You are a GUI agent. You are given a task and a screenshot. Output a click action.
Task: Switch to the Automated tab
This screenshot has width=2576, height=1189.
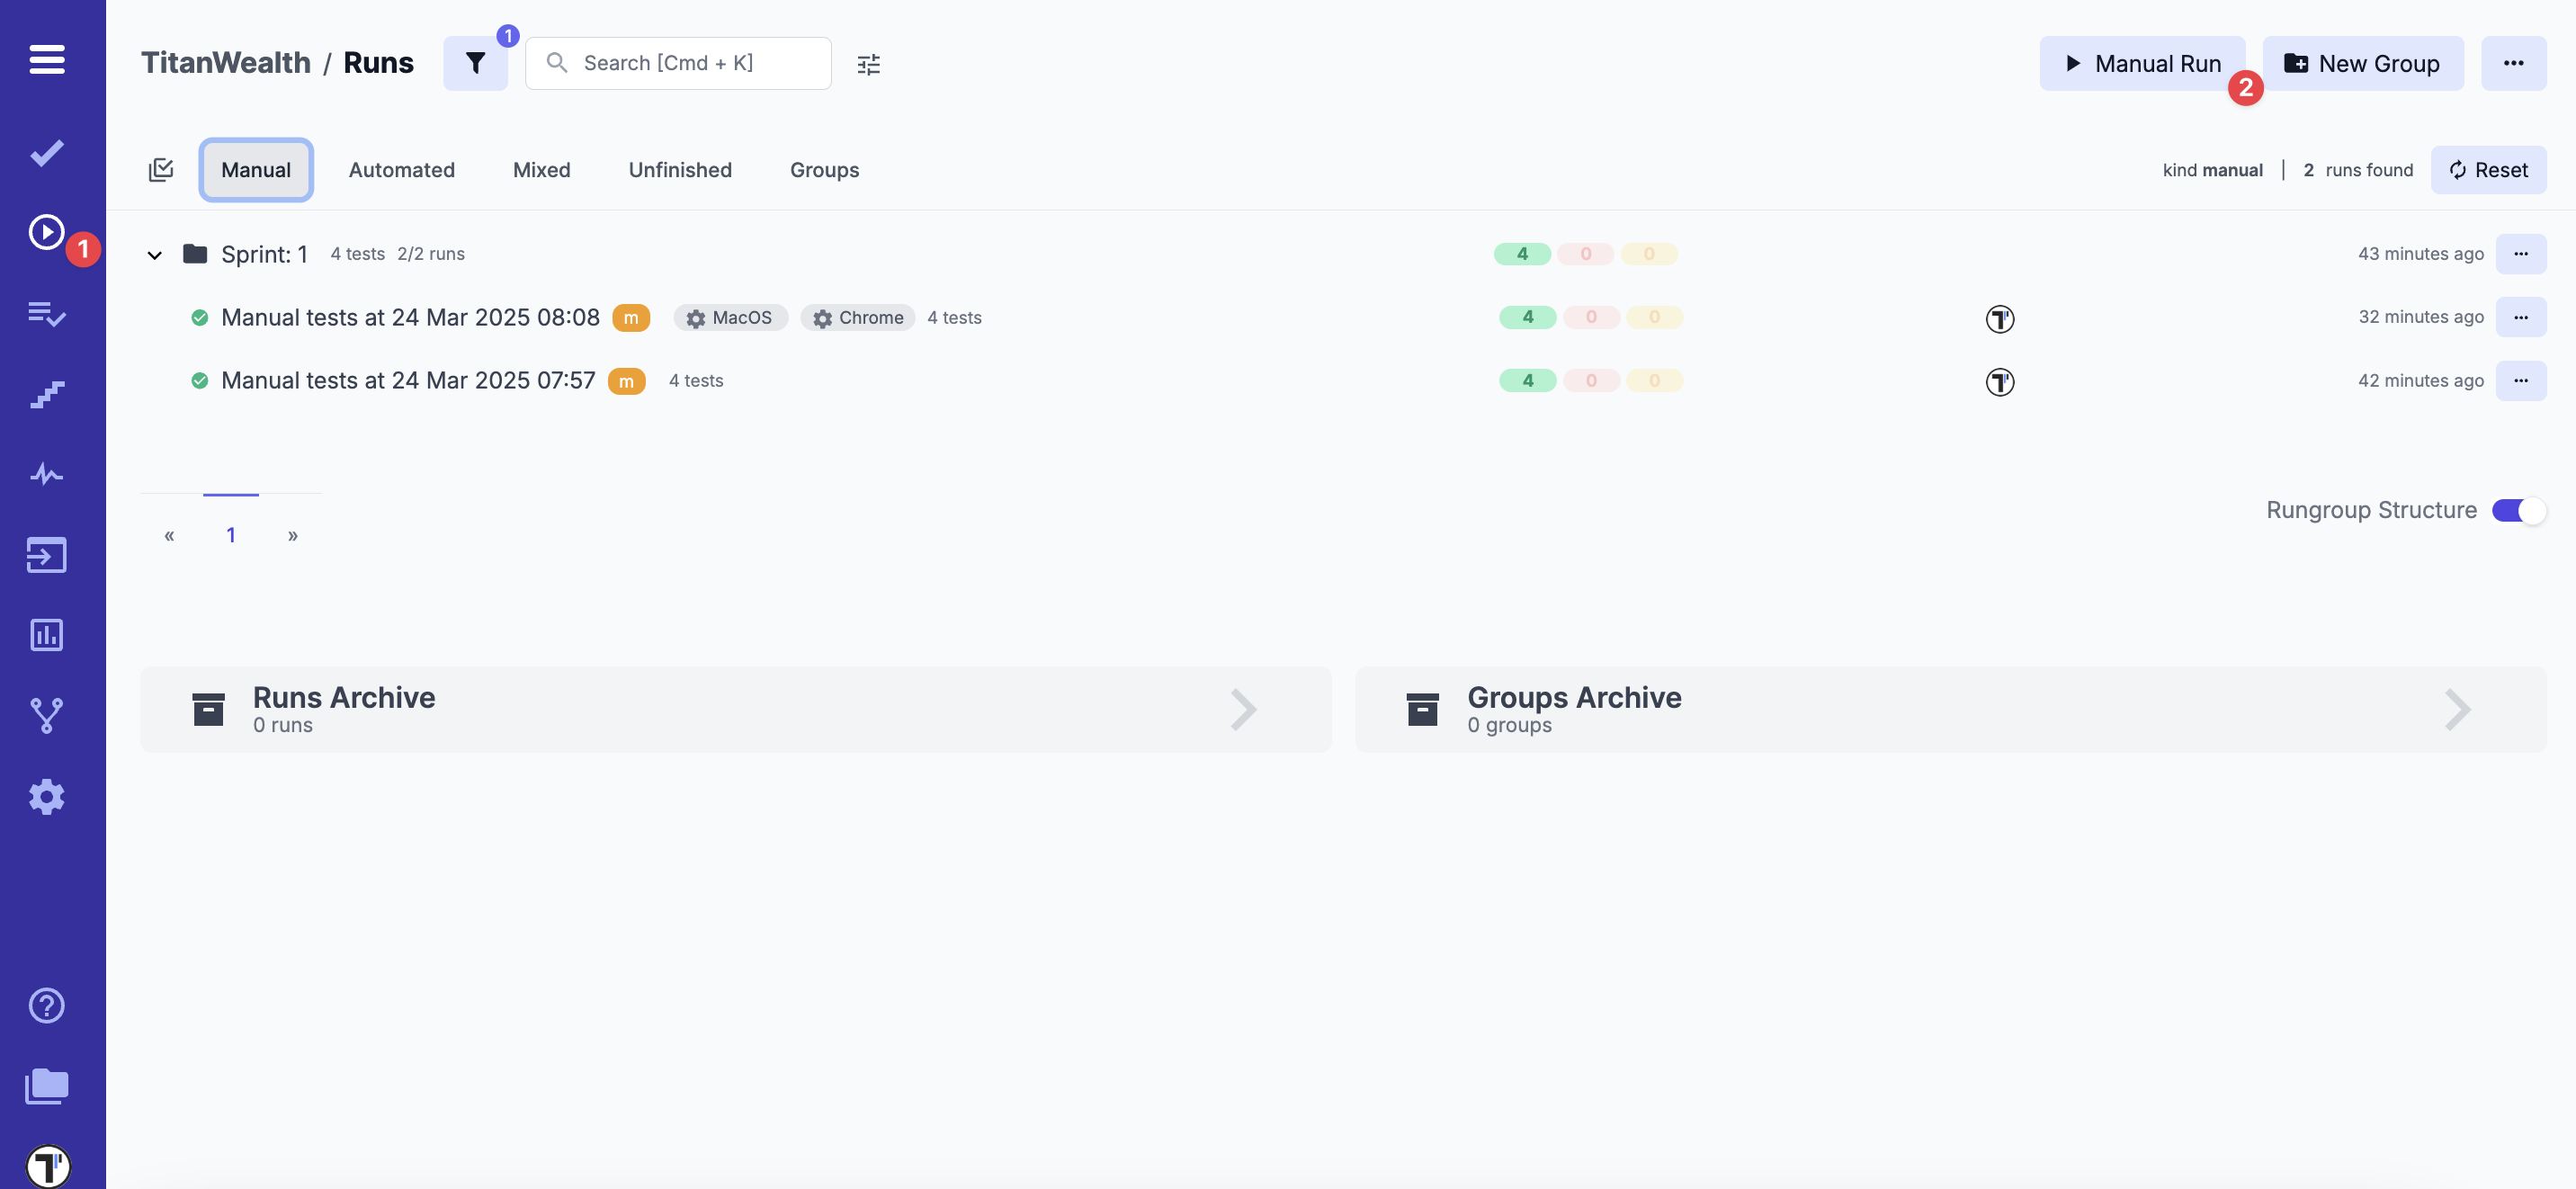401,170
